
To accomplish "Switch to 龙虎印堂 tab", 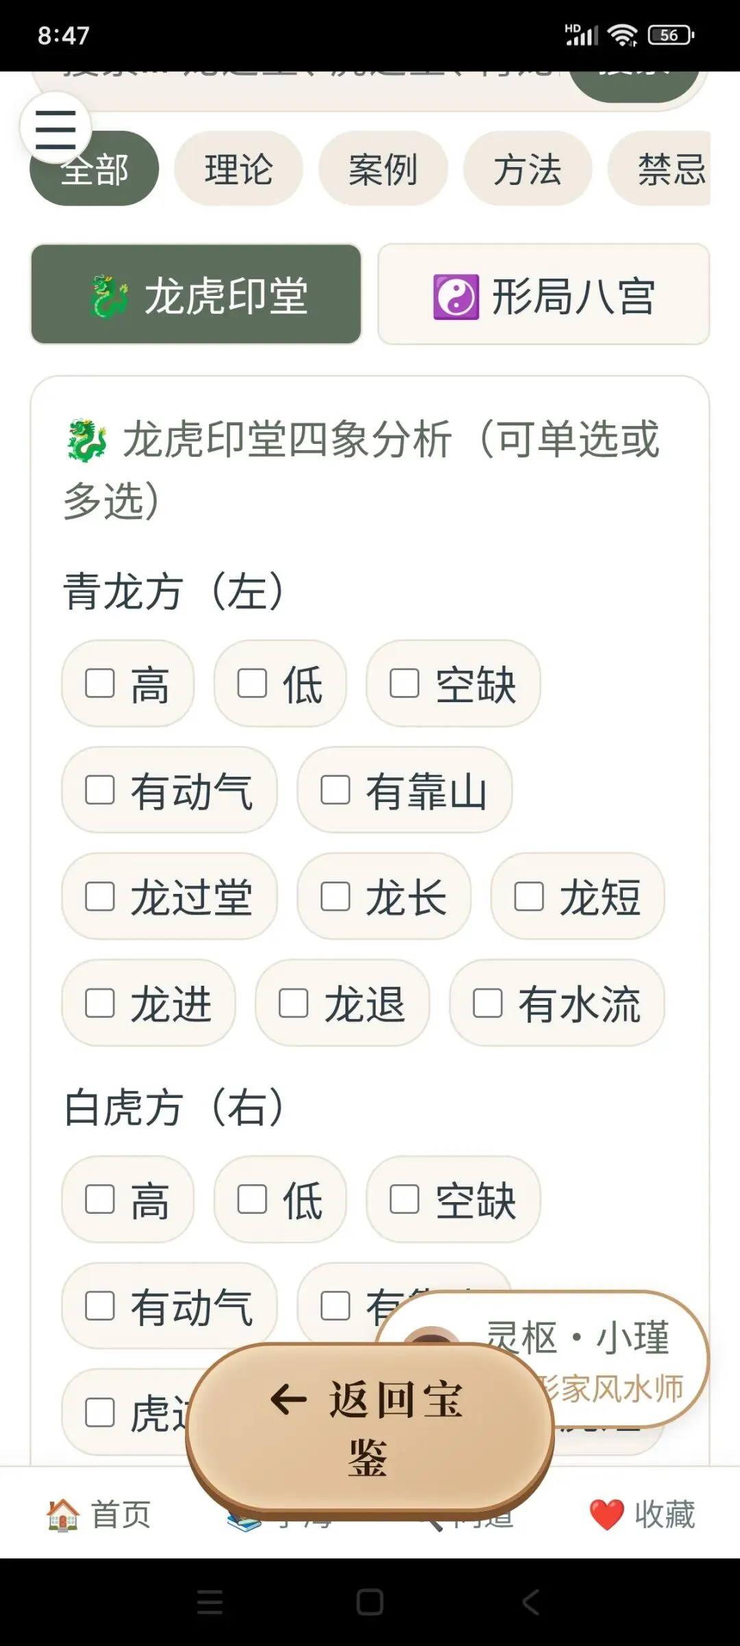I will point(196,295).
